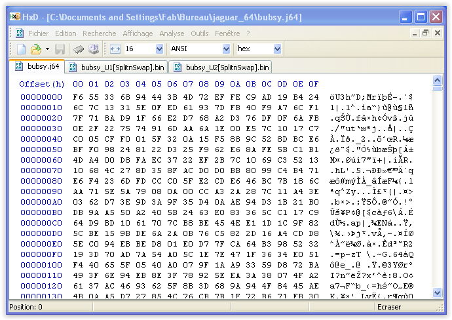Click offset row 00000040

41,139
